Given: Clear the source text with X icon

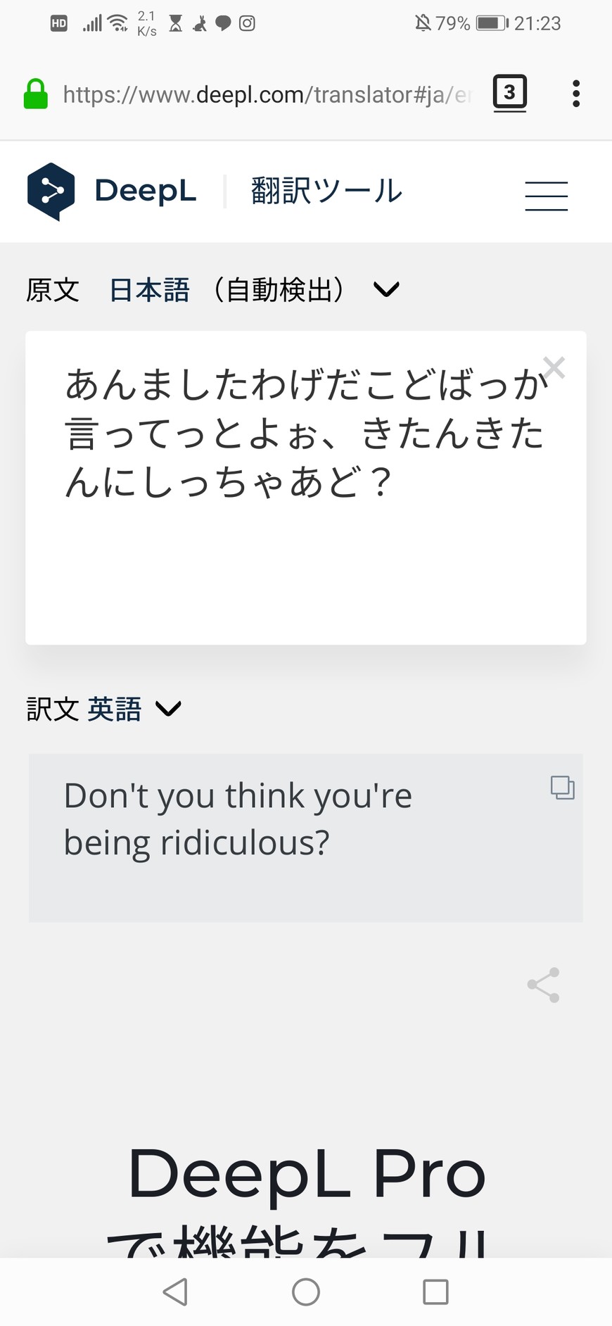Looking at the screenshot, I should pos(554,367).
